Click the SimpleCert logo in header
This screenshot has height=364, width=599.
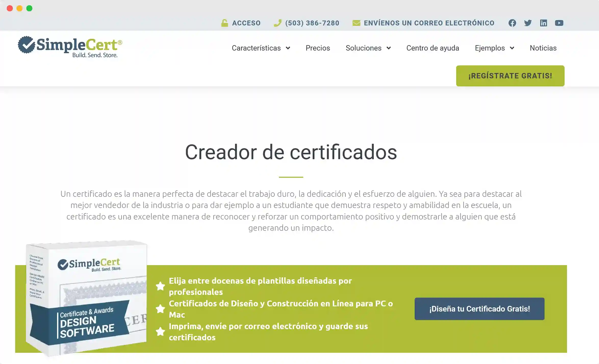[x=70, y=47]
